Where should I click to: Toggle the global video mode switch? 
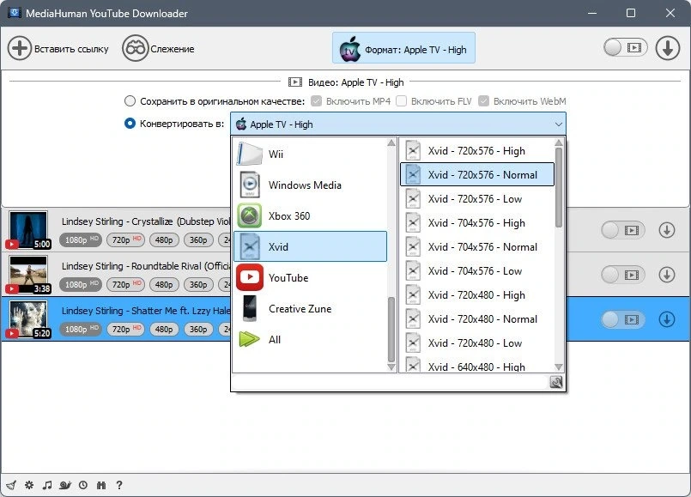tap(626, 47)
